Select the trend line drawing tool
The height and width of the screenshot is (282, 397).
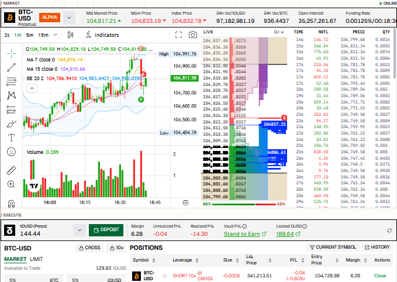11,67
